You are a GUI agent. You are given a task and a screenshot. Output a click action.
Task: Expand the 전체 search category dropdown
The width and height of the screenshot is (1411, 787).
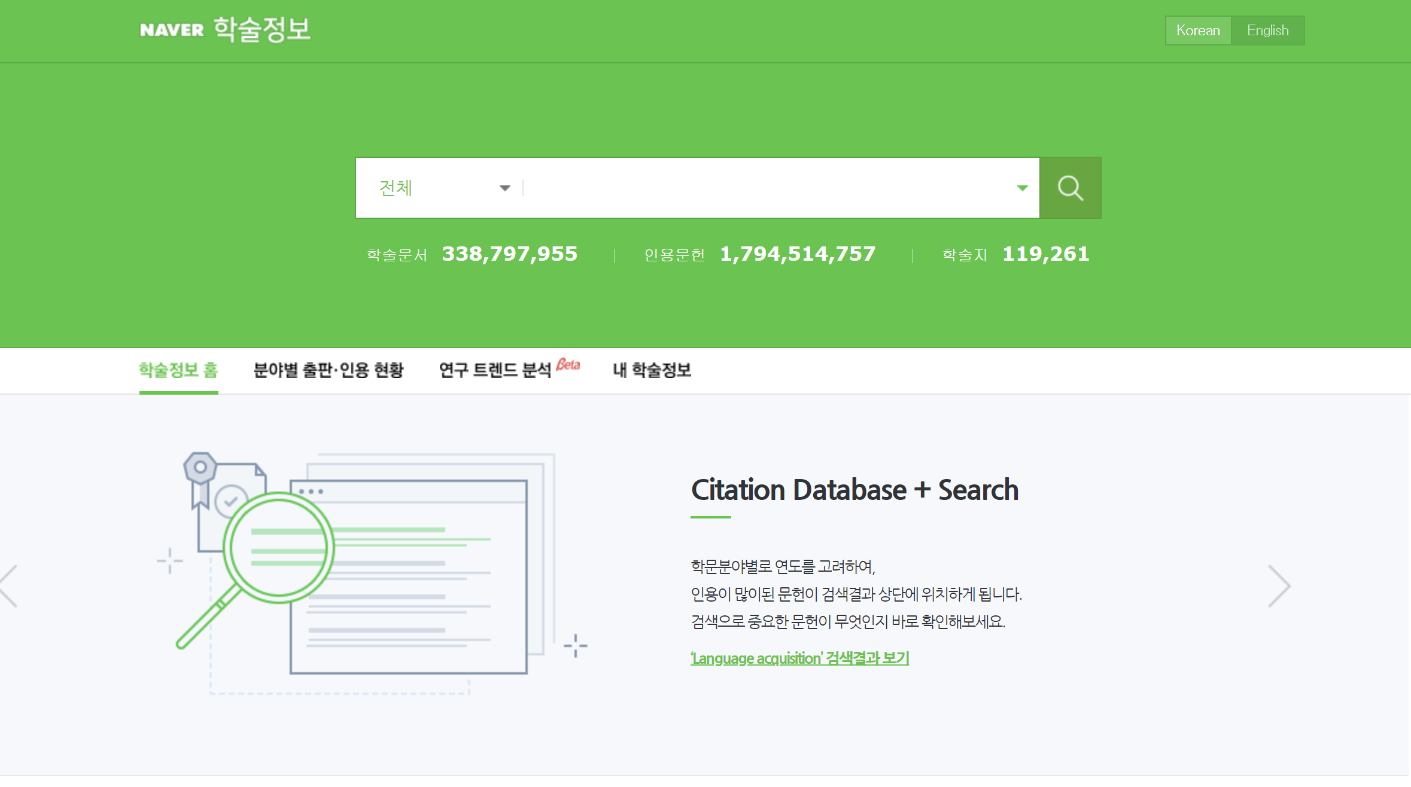445,188
